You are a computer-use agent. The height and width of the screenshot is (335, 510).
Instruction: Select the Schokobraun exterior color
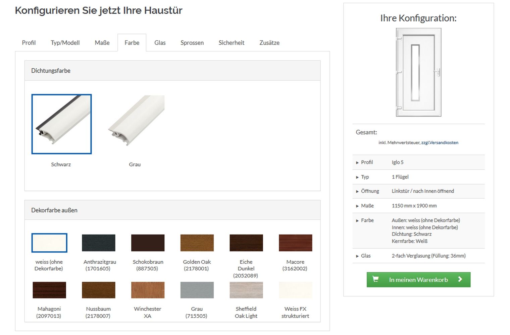[x=148, y=243]
